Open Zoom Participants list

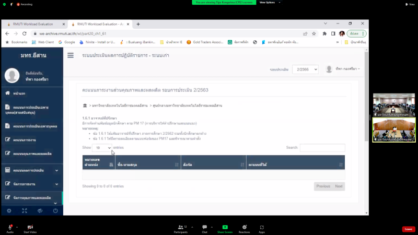(182, 228)
